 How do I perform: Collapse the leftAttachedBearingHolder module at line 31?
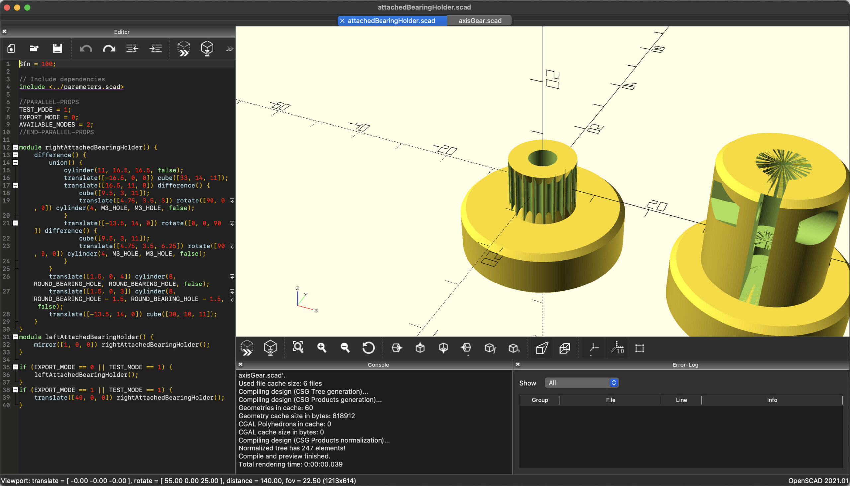pos(15,337)
